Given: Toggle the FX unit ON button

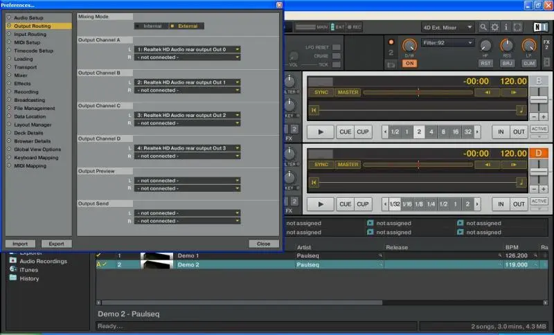Looking at the screenshot, I should (x=409, y=63).
